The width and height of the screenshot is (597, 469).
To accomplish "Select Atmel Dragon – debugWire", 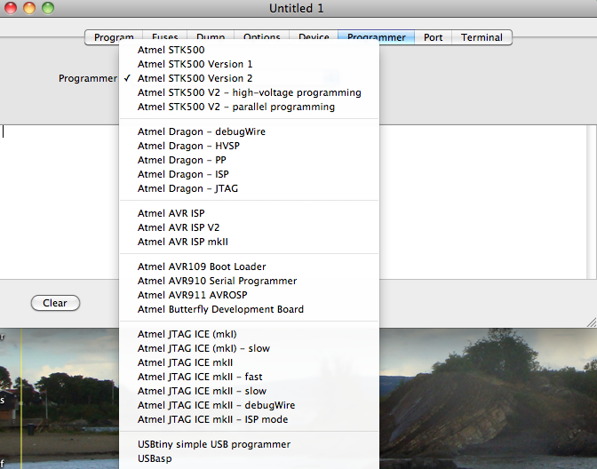I will (x=250, y=131).
